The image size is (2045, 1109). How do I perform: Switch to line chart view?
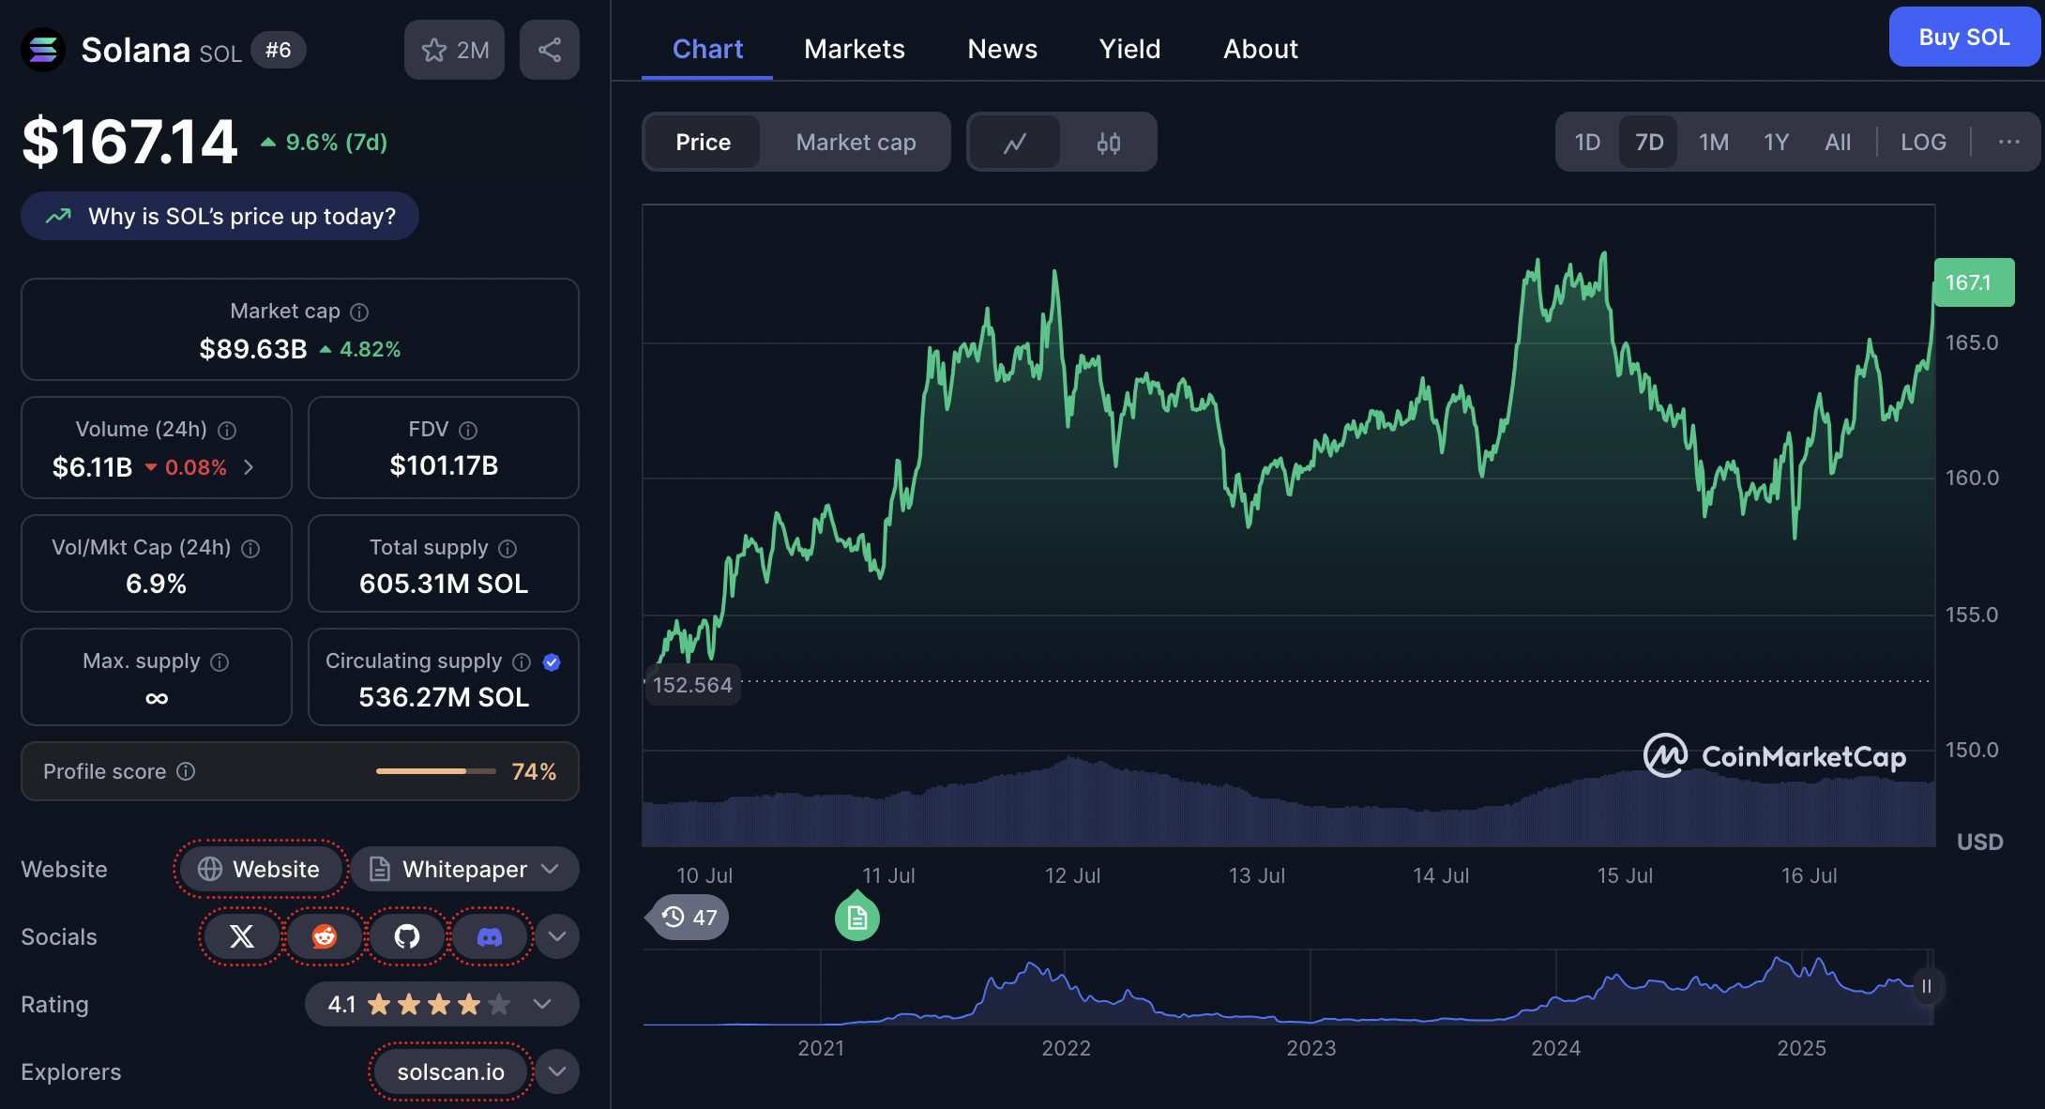click(x=1015, y=143)
